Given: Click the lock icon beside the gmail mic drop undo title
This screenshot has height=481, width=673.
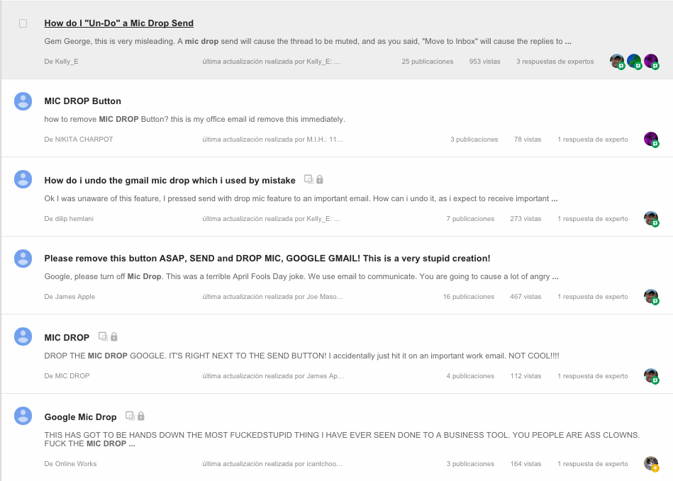Looking at the screenshot, I should (x=320, y=179).
